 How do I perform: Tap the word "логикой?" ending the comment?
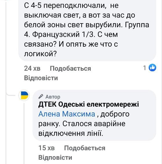click(40, 54)
